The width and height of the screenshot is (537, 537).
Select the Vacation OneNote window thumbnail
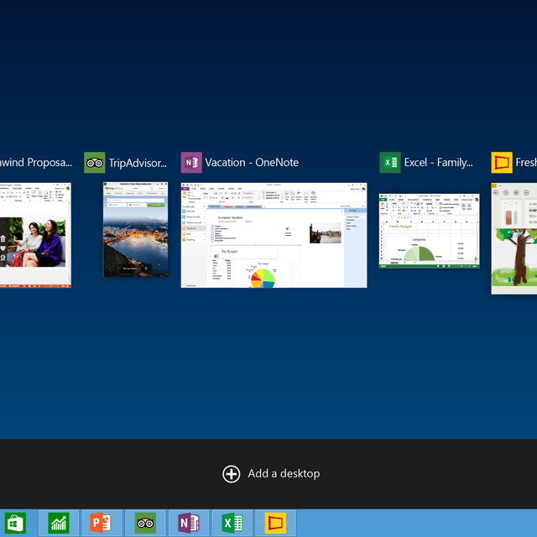click(x=274, y=235)
